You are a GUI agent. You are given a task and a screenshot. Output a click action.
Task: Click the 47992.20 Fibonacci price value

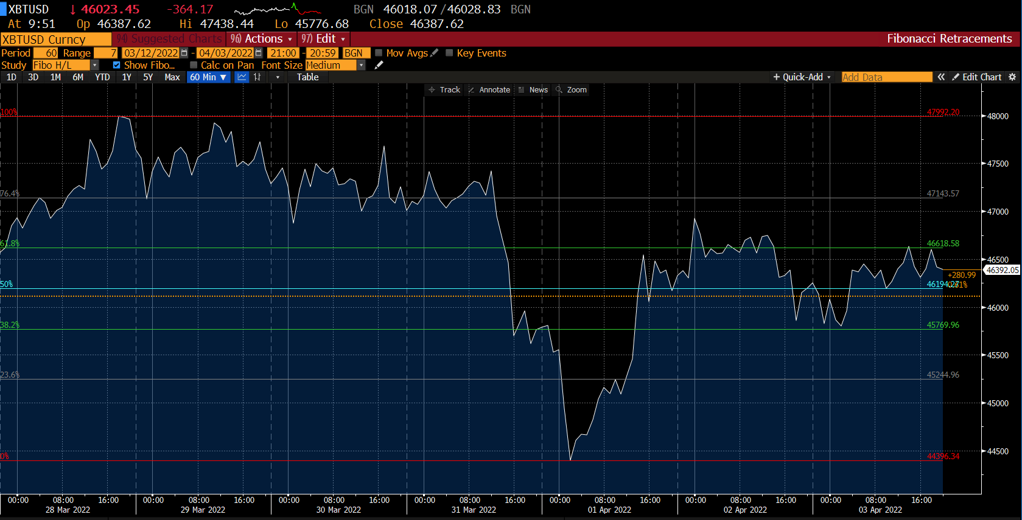coord(943,112)
